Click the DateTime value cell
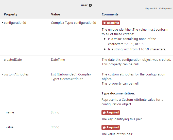 tap(58, 60)
